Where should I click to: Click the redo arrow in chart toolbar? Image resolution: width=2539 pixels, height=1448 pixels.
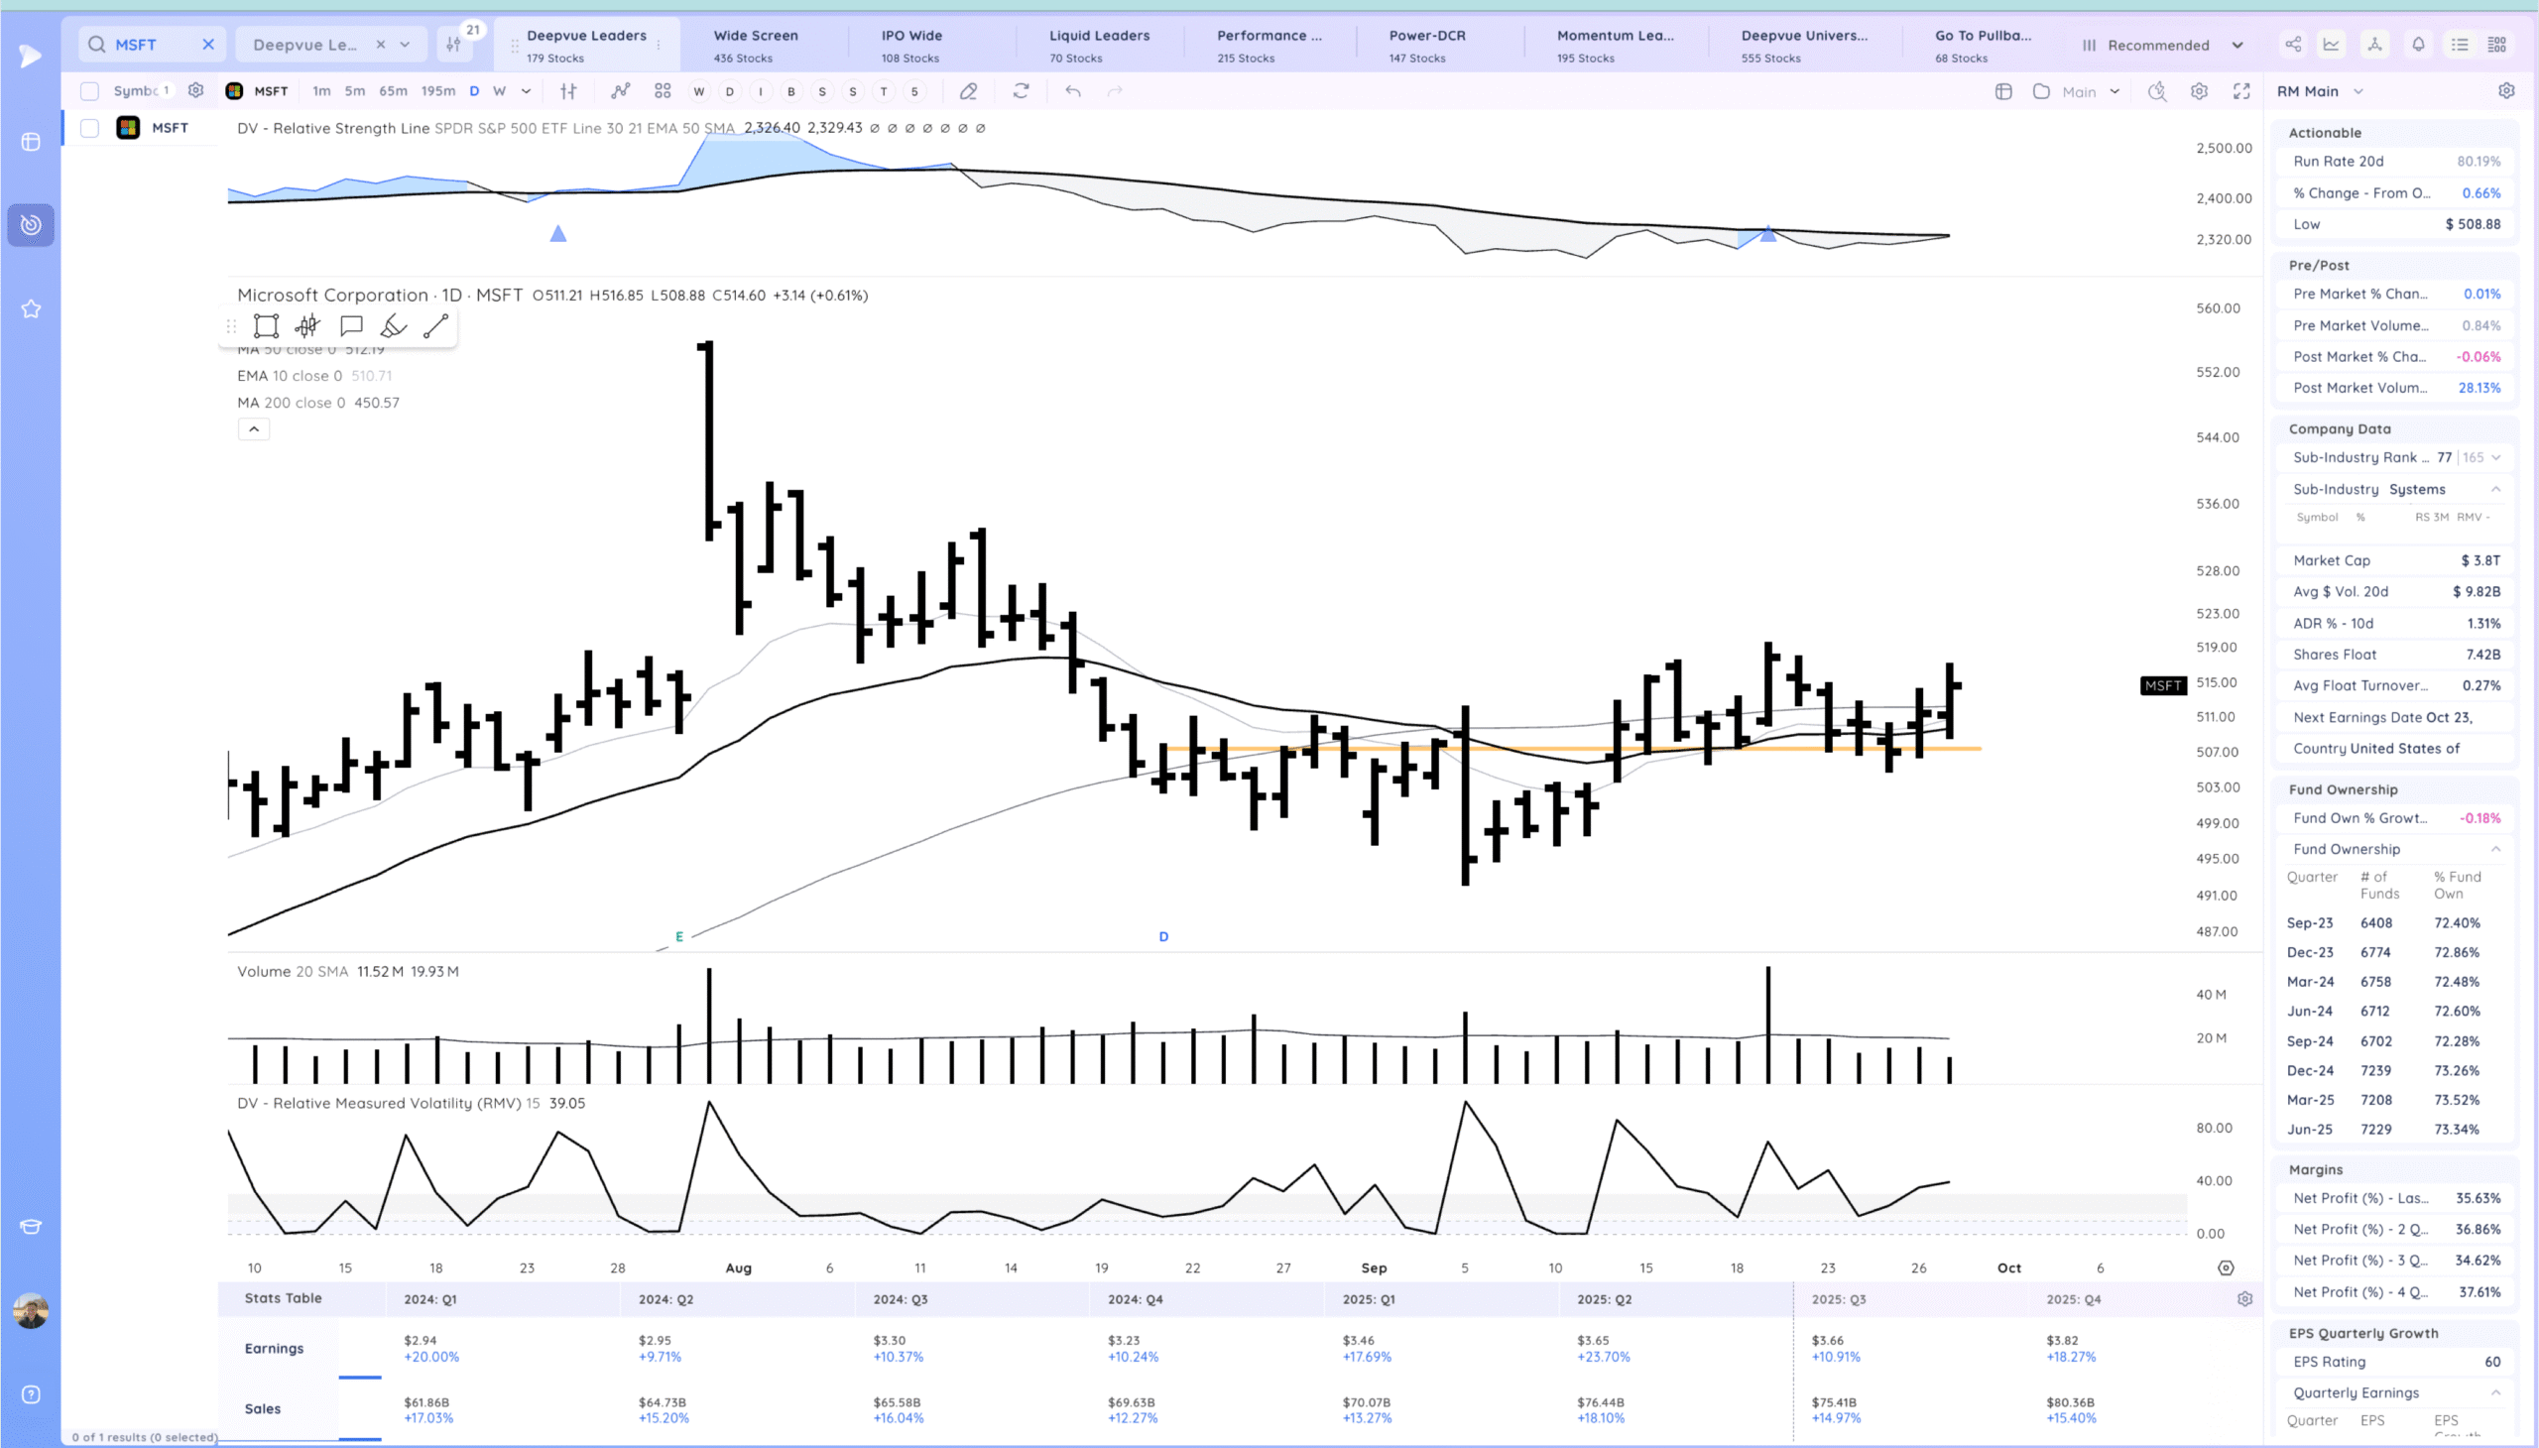pos(1115,91)
